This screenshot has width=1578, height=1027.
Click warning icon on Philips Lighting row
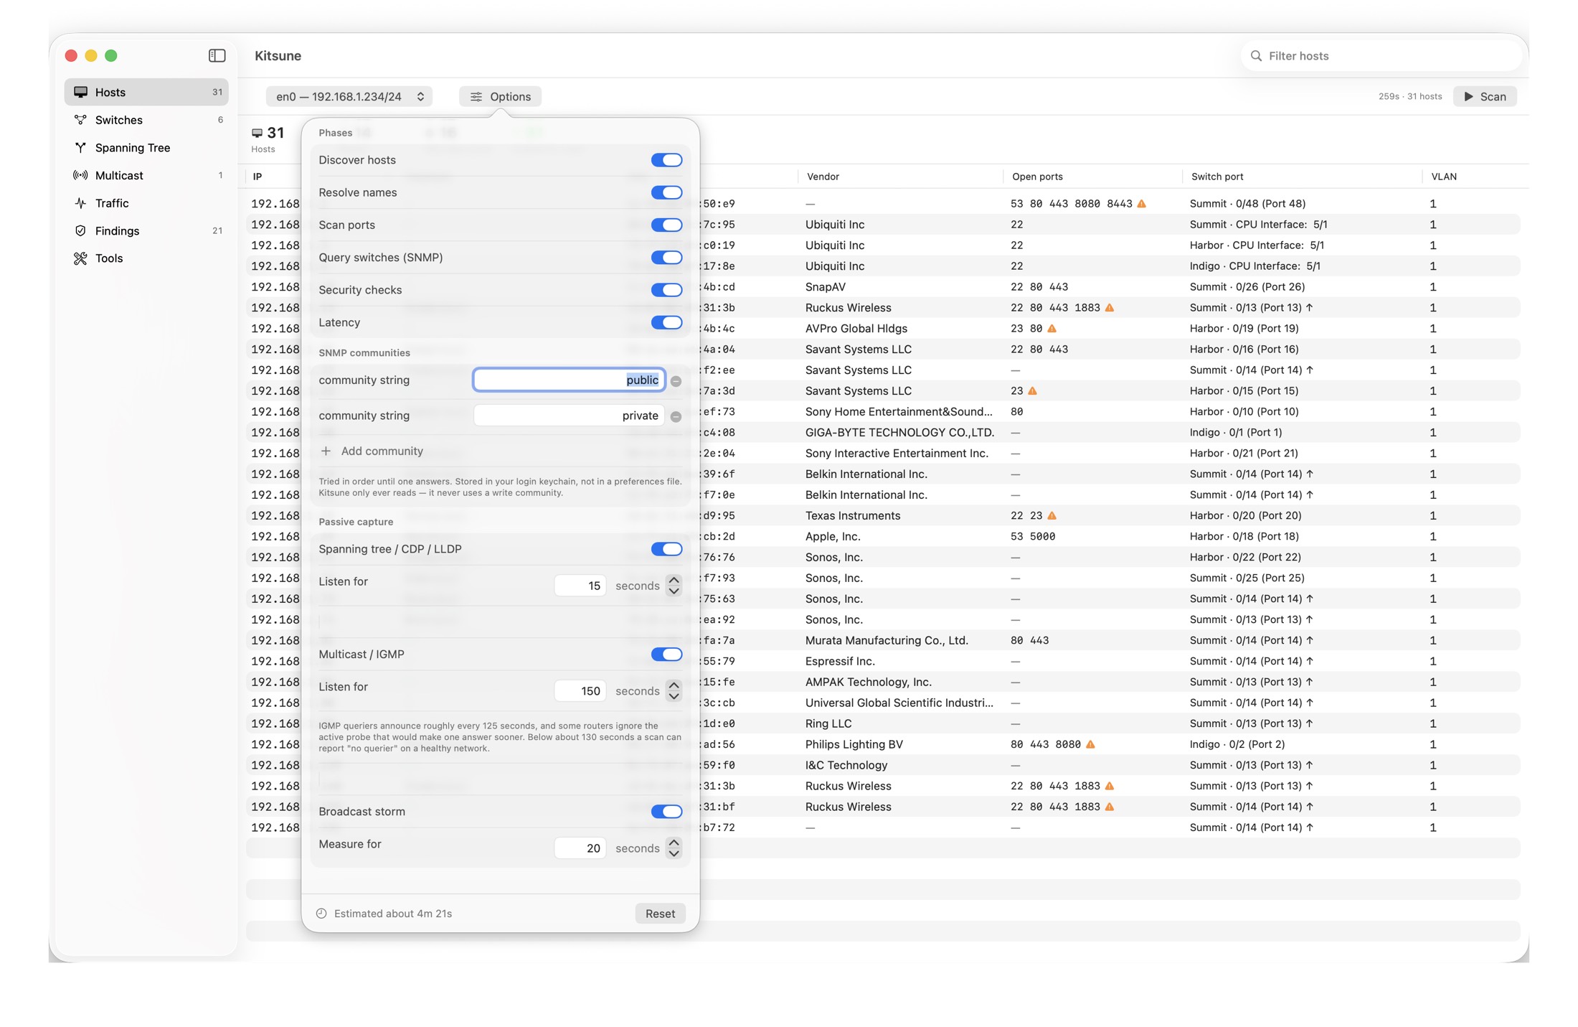click(1090, 744)
